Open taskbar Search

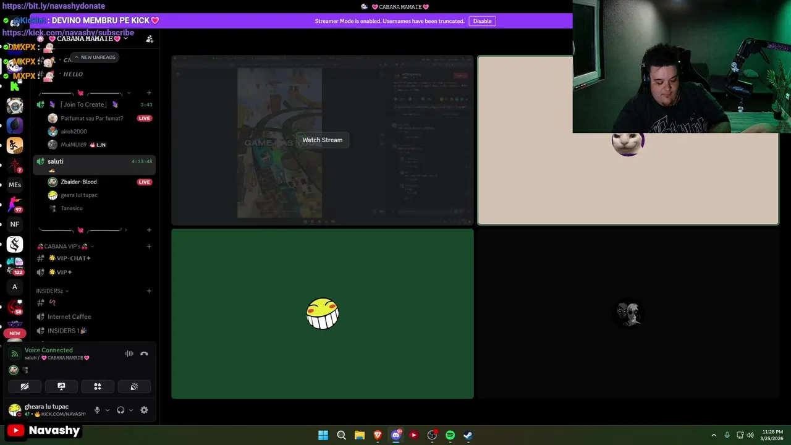(x=341, y=435)
